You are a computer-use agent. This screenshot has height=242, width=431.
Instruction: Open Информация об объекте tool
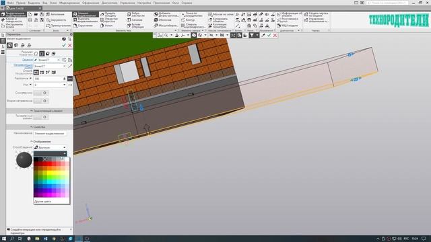[x=289, y=14]
